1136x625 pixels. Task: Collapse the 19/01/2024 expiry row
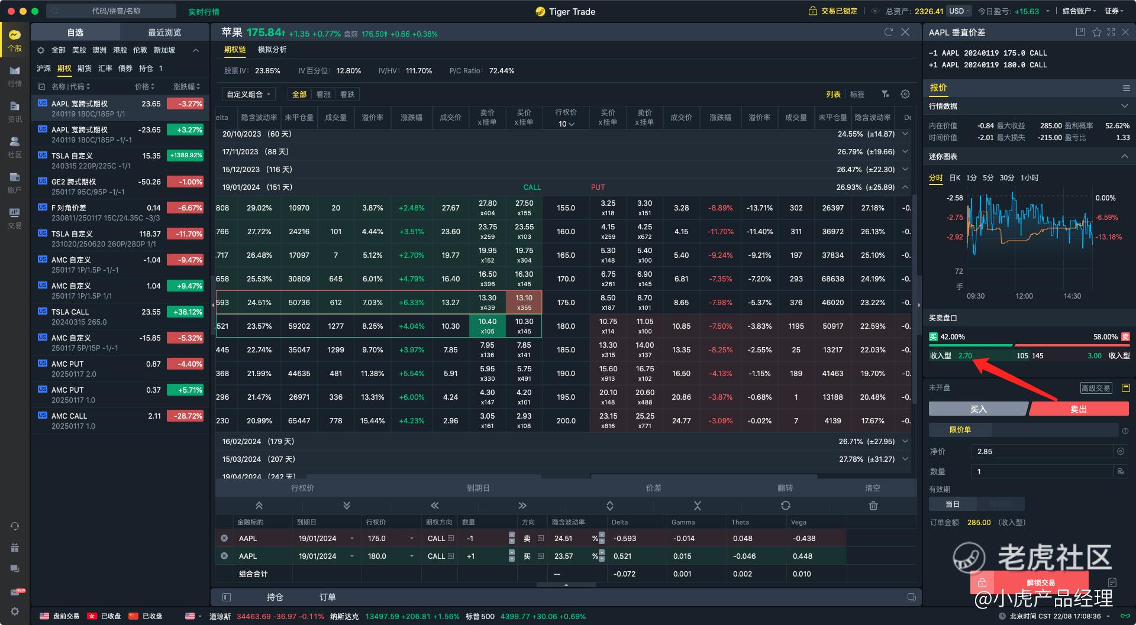[905, 187]
